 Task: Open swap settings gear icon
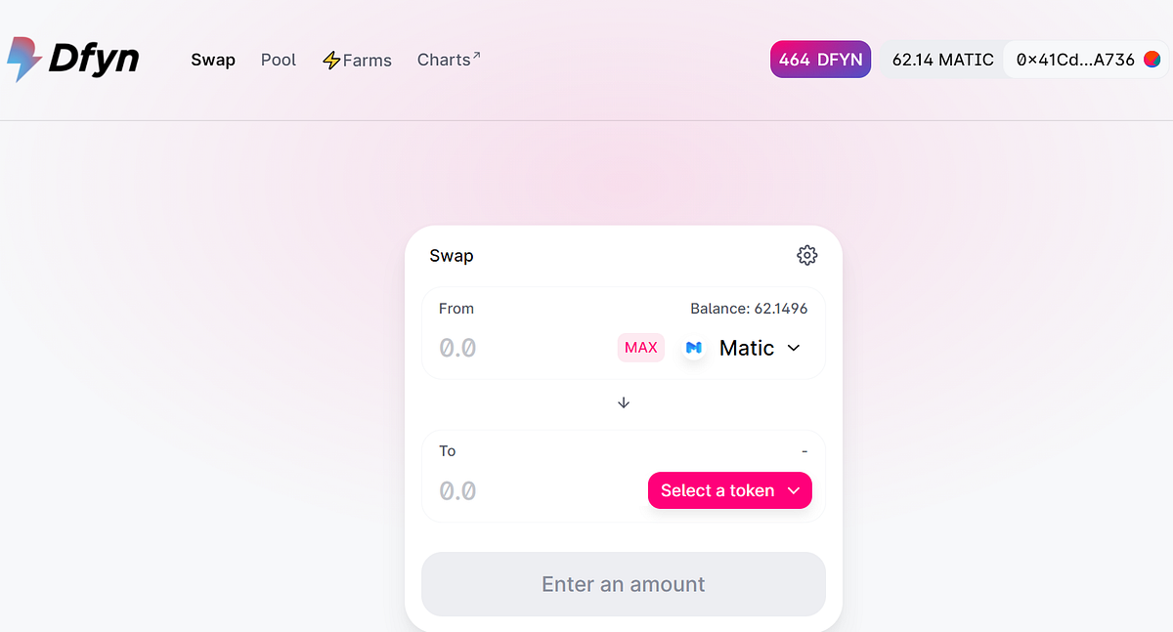click(806, 256)
